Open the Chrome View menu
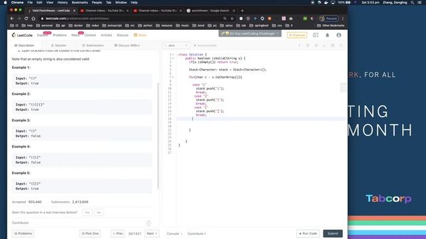 (50, 3)
